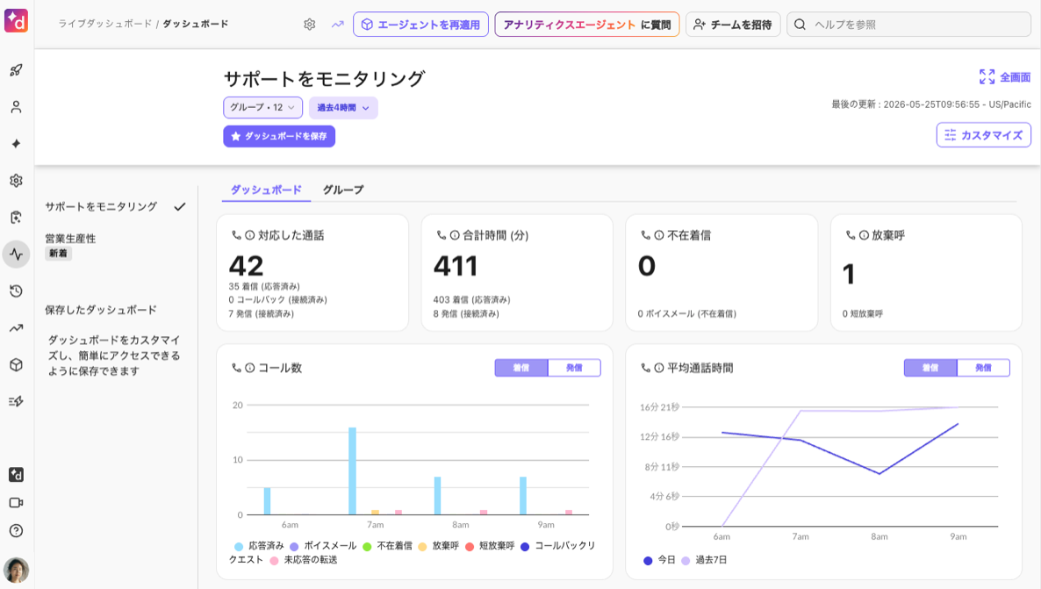Click the trend arrow icon in top bar
The width and height of the screenshot is (1041, 589).
pyautogui.click(x=338, y=25)
